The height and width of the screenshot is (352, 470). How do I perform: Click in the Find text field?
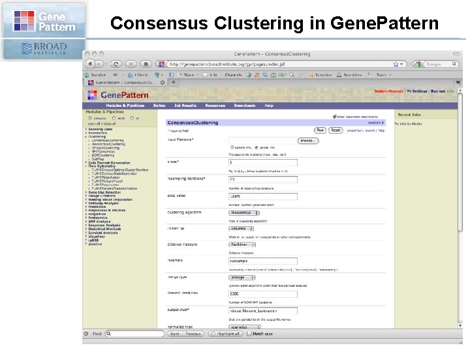[134, 334]
